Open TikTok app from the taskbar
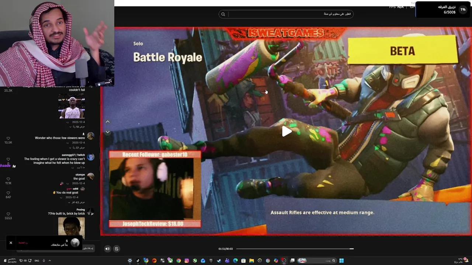Image resolution: width=472 pixels, height=265 pixels. click(x=138, y=261)
